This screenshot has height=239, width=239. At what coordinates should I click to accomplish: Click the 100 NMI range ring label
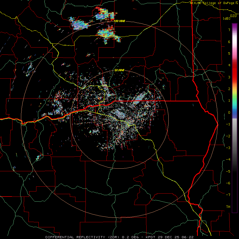click(x=119, y=21)
